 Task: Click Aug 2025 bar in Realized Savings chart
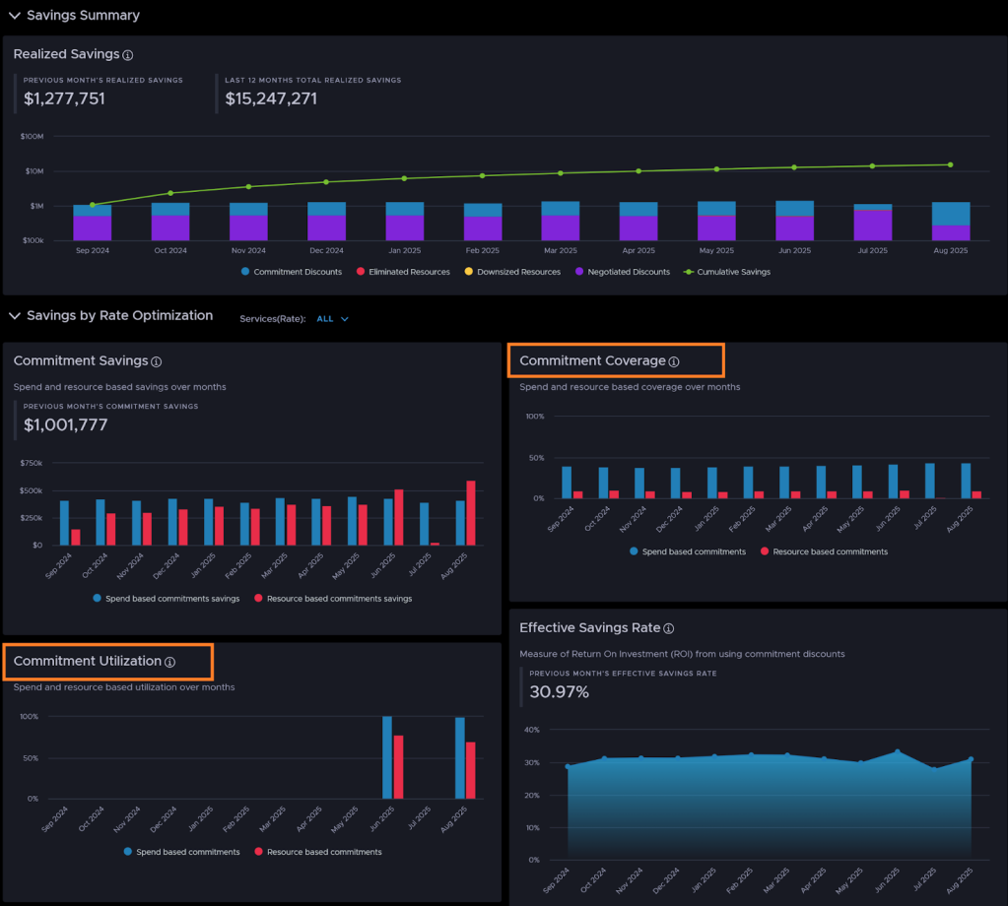(950, 222)
